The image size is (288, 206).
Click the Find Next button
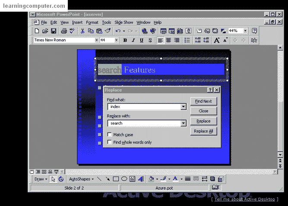pos(203,101)
